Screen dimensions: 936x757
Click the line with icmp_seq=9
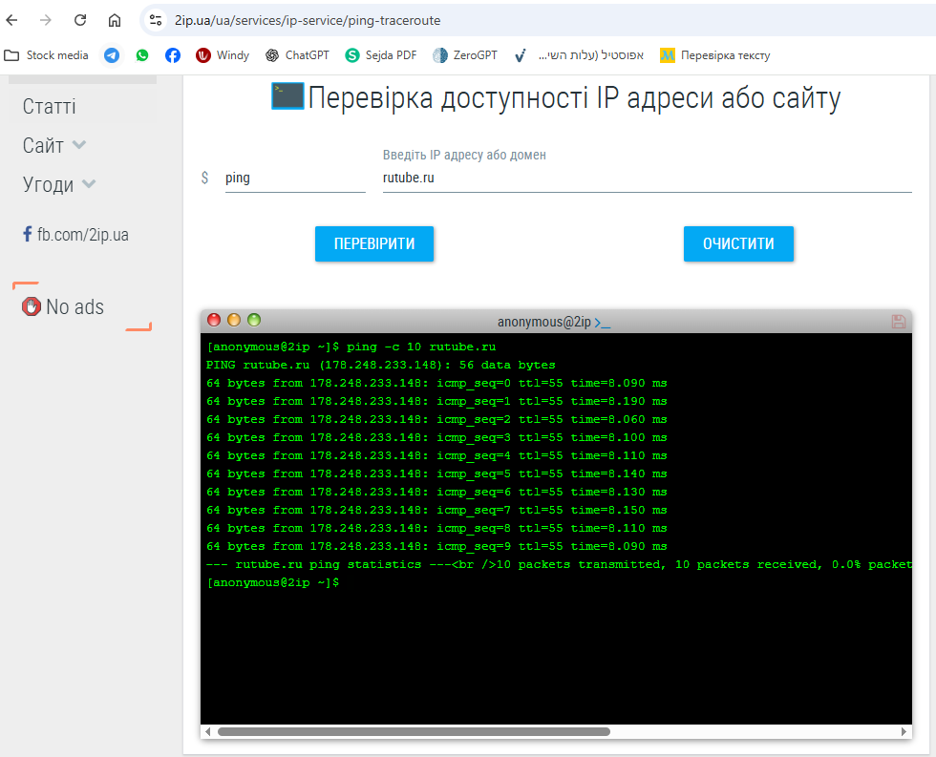pos(436,546)
